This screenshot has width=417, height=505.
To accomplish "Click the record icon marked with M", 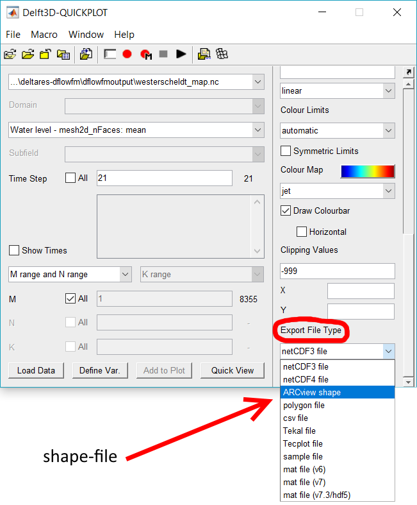I will click(145, 55).
